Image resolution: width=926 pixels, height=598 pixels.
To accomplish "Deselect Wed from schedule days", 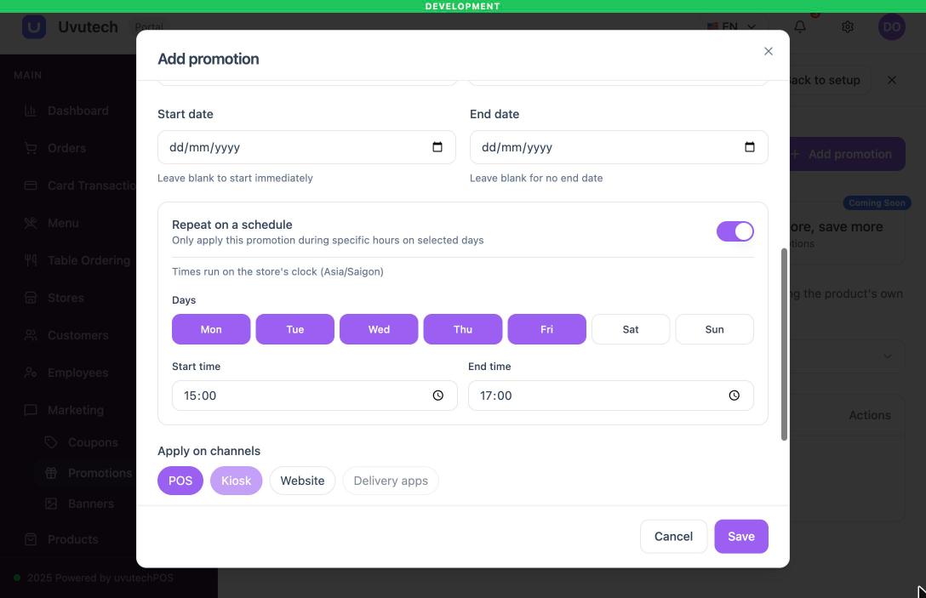I will pos(379,329).
